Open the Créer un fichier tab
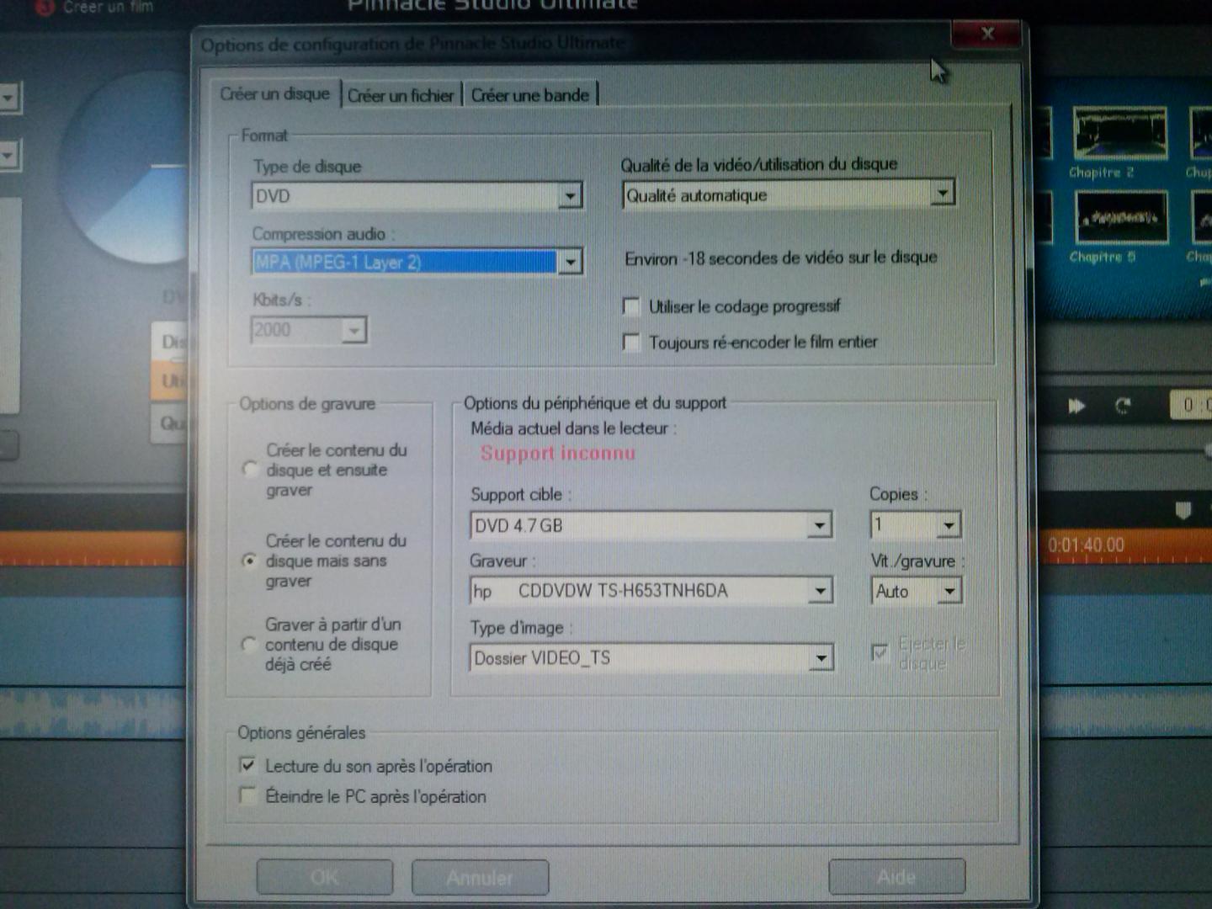Viewport: 1212px width, 909px height. click(401, 95)
